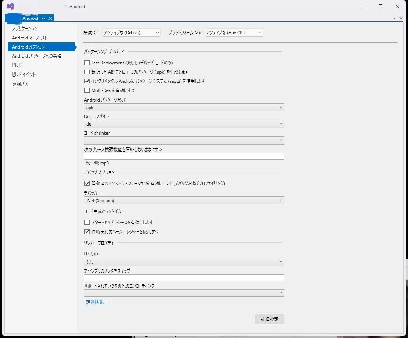Open the アプリケーション section

pyautogui.click(x=25, y=28)
